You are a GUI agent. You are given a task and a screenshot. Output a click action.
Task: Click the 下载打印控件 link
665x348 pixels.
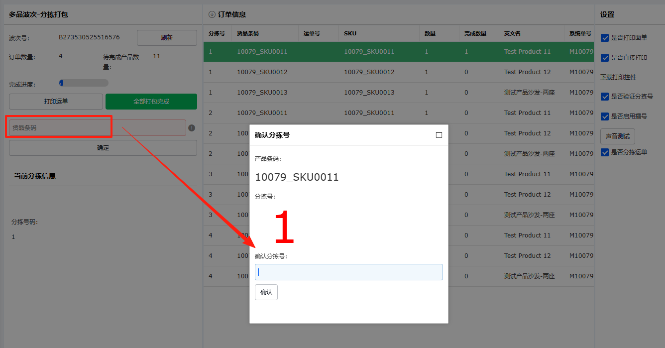point(618,77)
